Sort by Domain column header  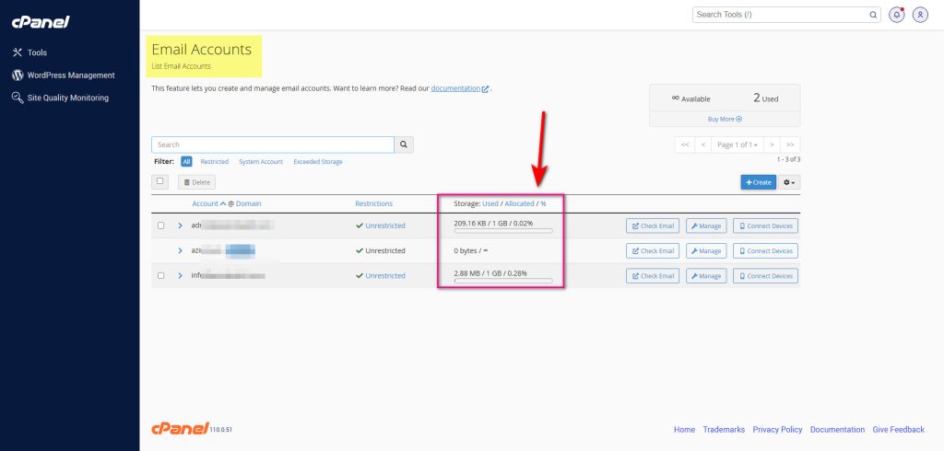[x=249, y=203]
